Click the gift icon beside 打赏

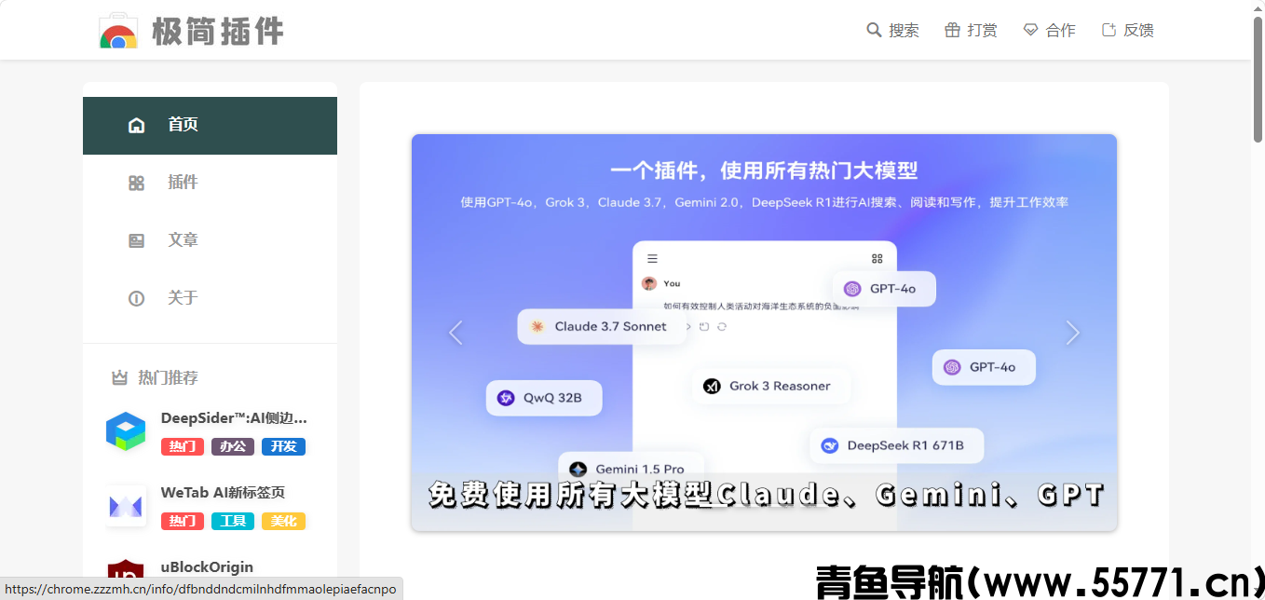tap(952, 30)
